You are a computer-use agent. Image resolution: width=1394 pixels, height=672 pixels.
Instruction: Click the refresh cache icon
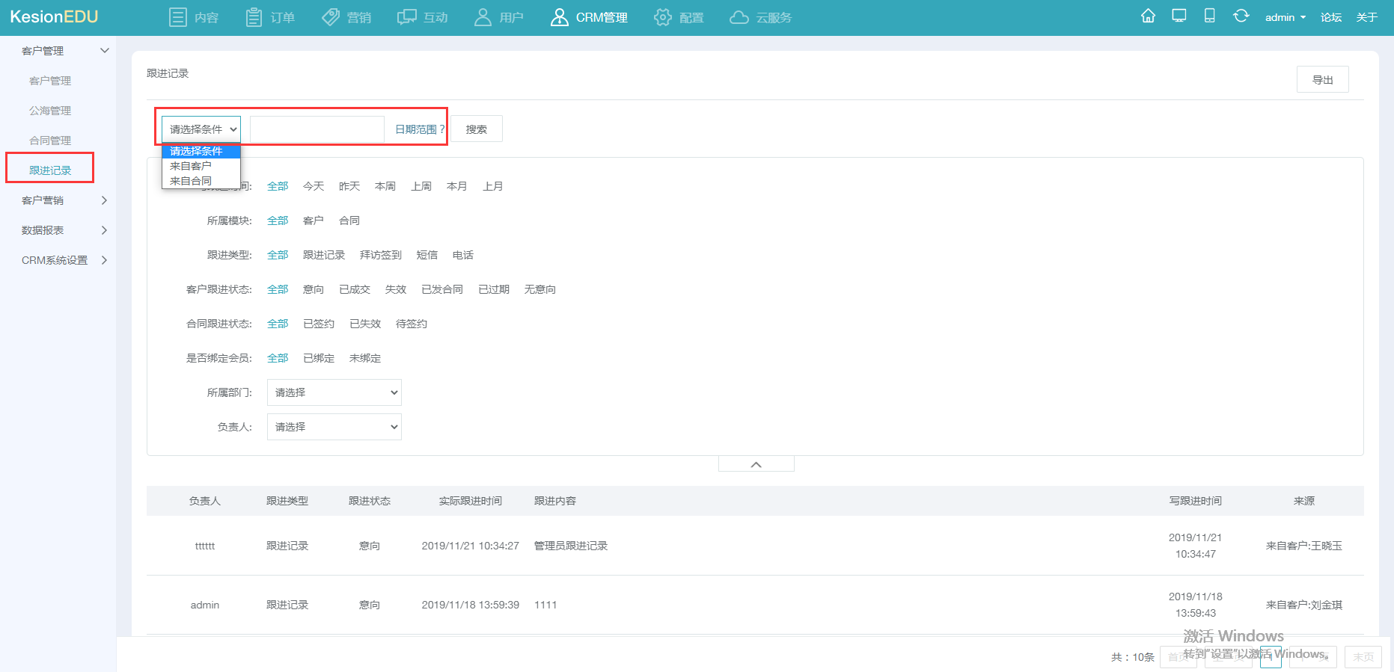point(1241,16)
